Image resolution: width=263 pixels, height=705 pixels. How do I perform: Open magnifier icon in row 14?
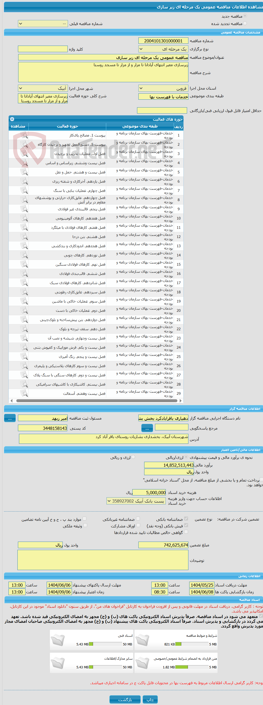pos(24,255)
